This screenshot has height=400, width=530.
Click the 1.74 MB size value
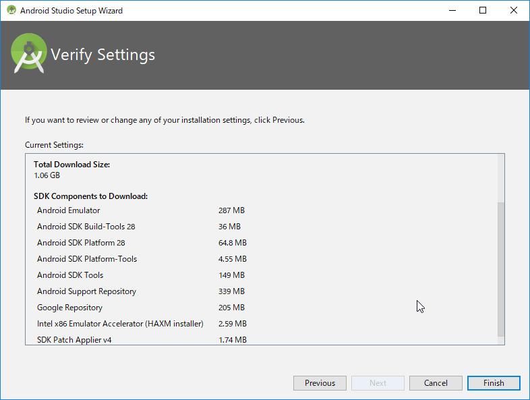(x=233, y=340)
